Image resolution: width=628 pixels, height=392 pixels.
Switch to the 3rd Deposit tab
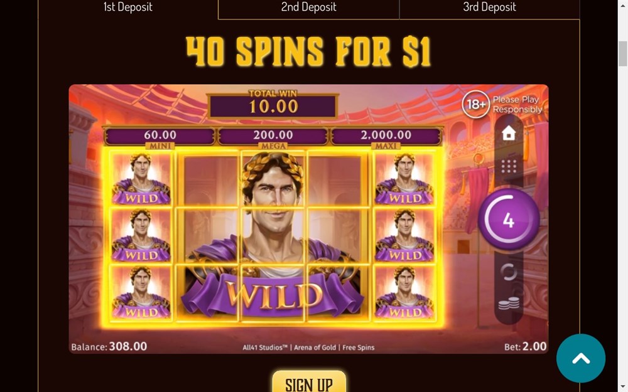(x=489, y=8)
